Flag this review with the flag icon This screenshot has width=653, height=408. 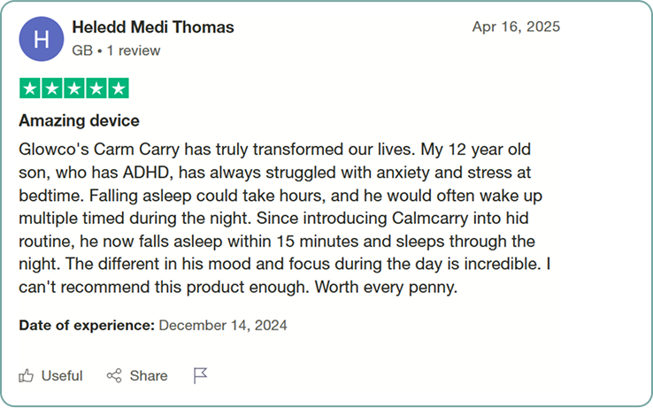coord(200,375)
